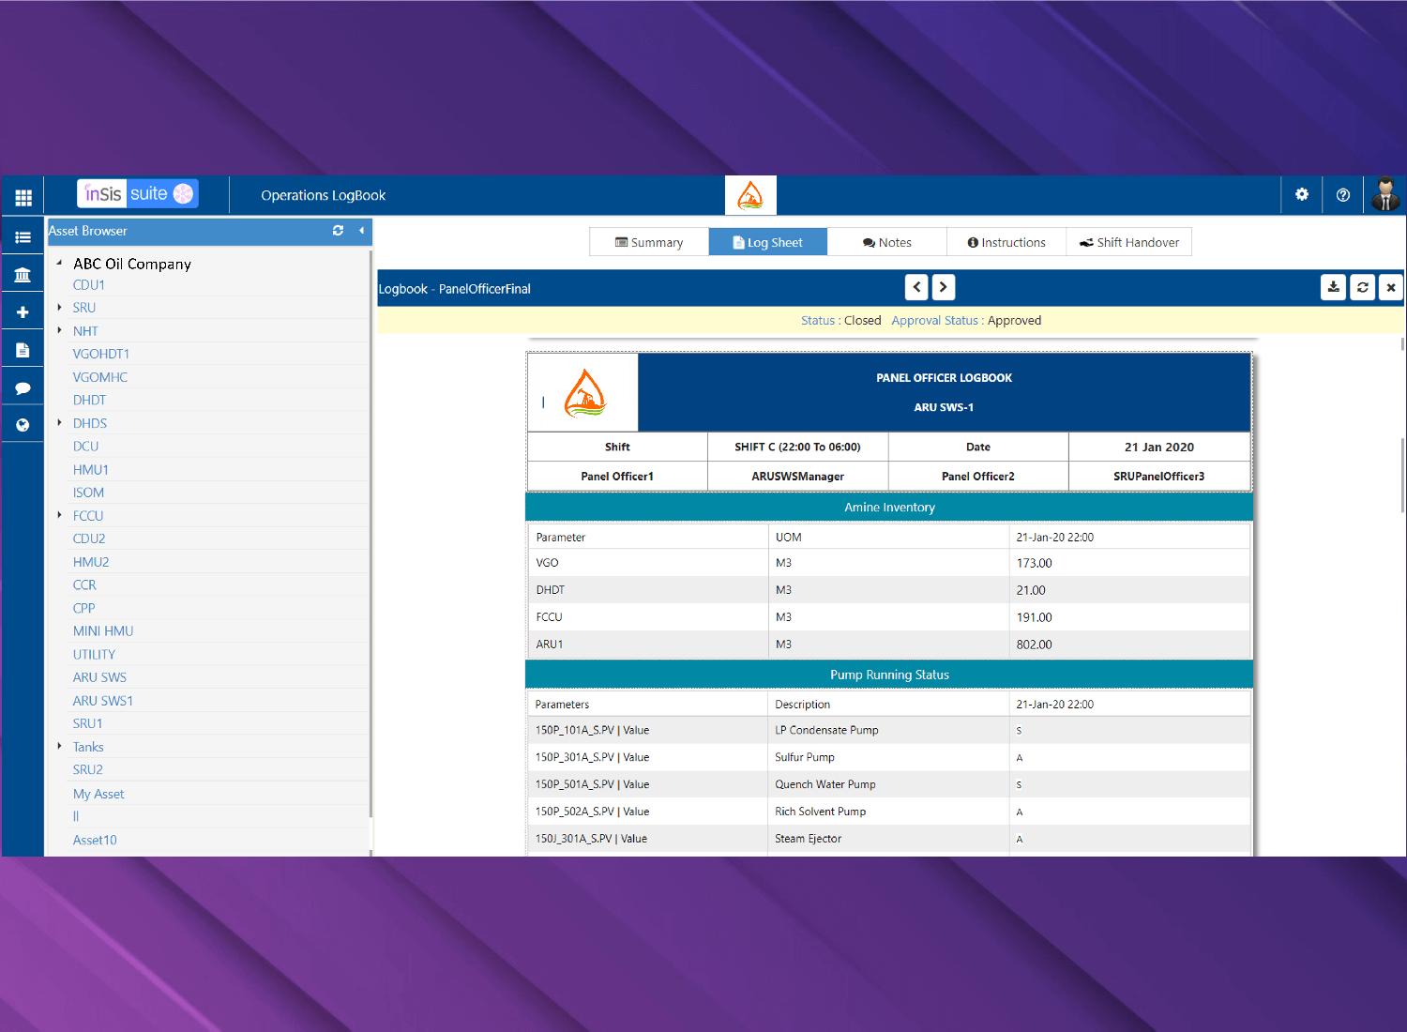Click the Instructions tab

pyautogui.click(x=1006, y=242)
